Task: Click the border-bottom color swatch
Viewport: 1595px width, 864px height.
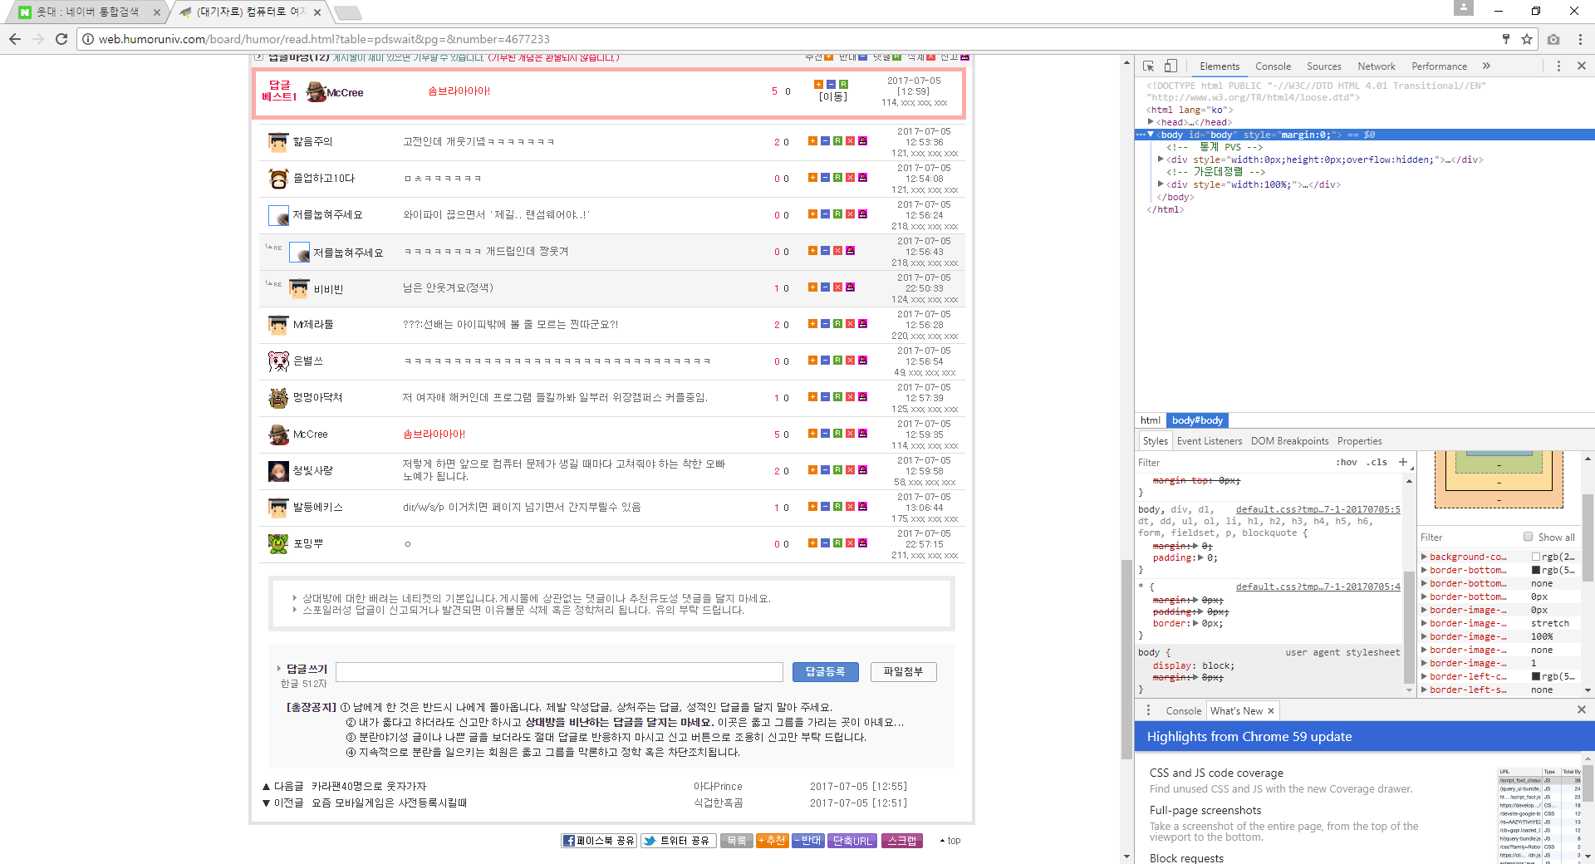Action: click(1536, 570)
